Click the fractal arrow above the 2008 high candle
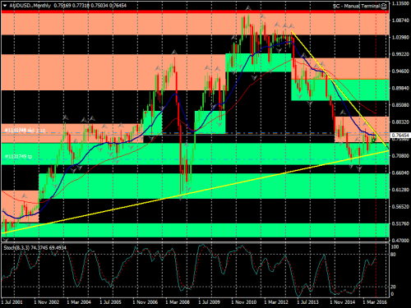Screen dimensions: 411x308 click(174, 52)
